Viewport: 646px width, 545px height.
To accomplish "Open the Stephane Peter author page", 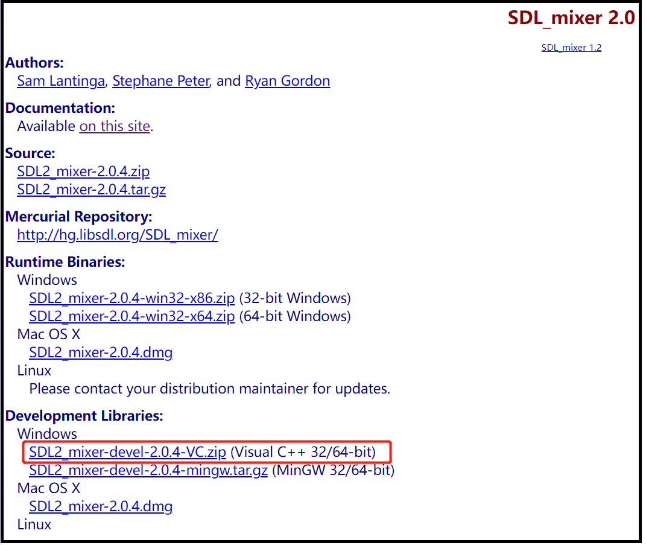I will click(160, 80).
